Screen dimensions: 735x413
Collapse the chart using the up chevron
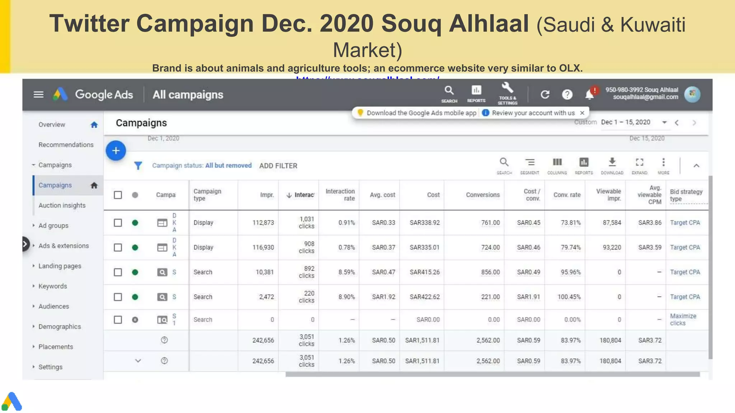tap(696, 166)
